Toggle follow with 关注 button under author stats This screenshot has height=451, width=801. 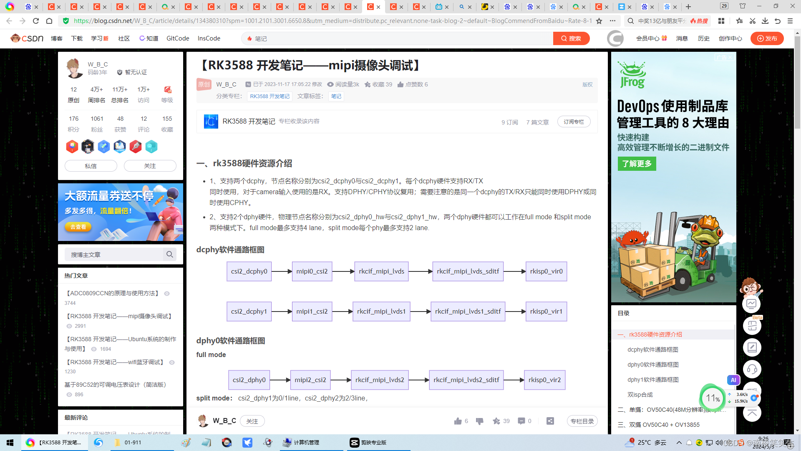click(x=150, y=166)
